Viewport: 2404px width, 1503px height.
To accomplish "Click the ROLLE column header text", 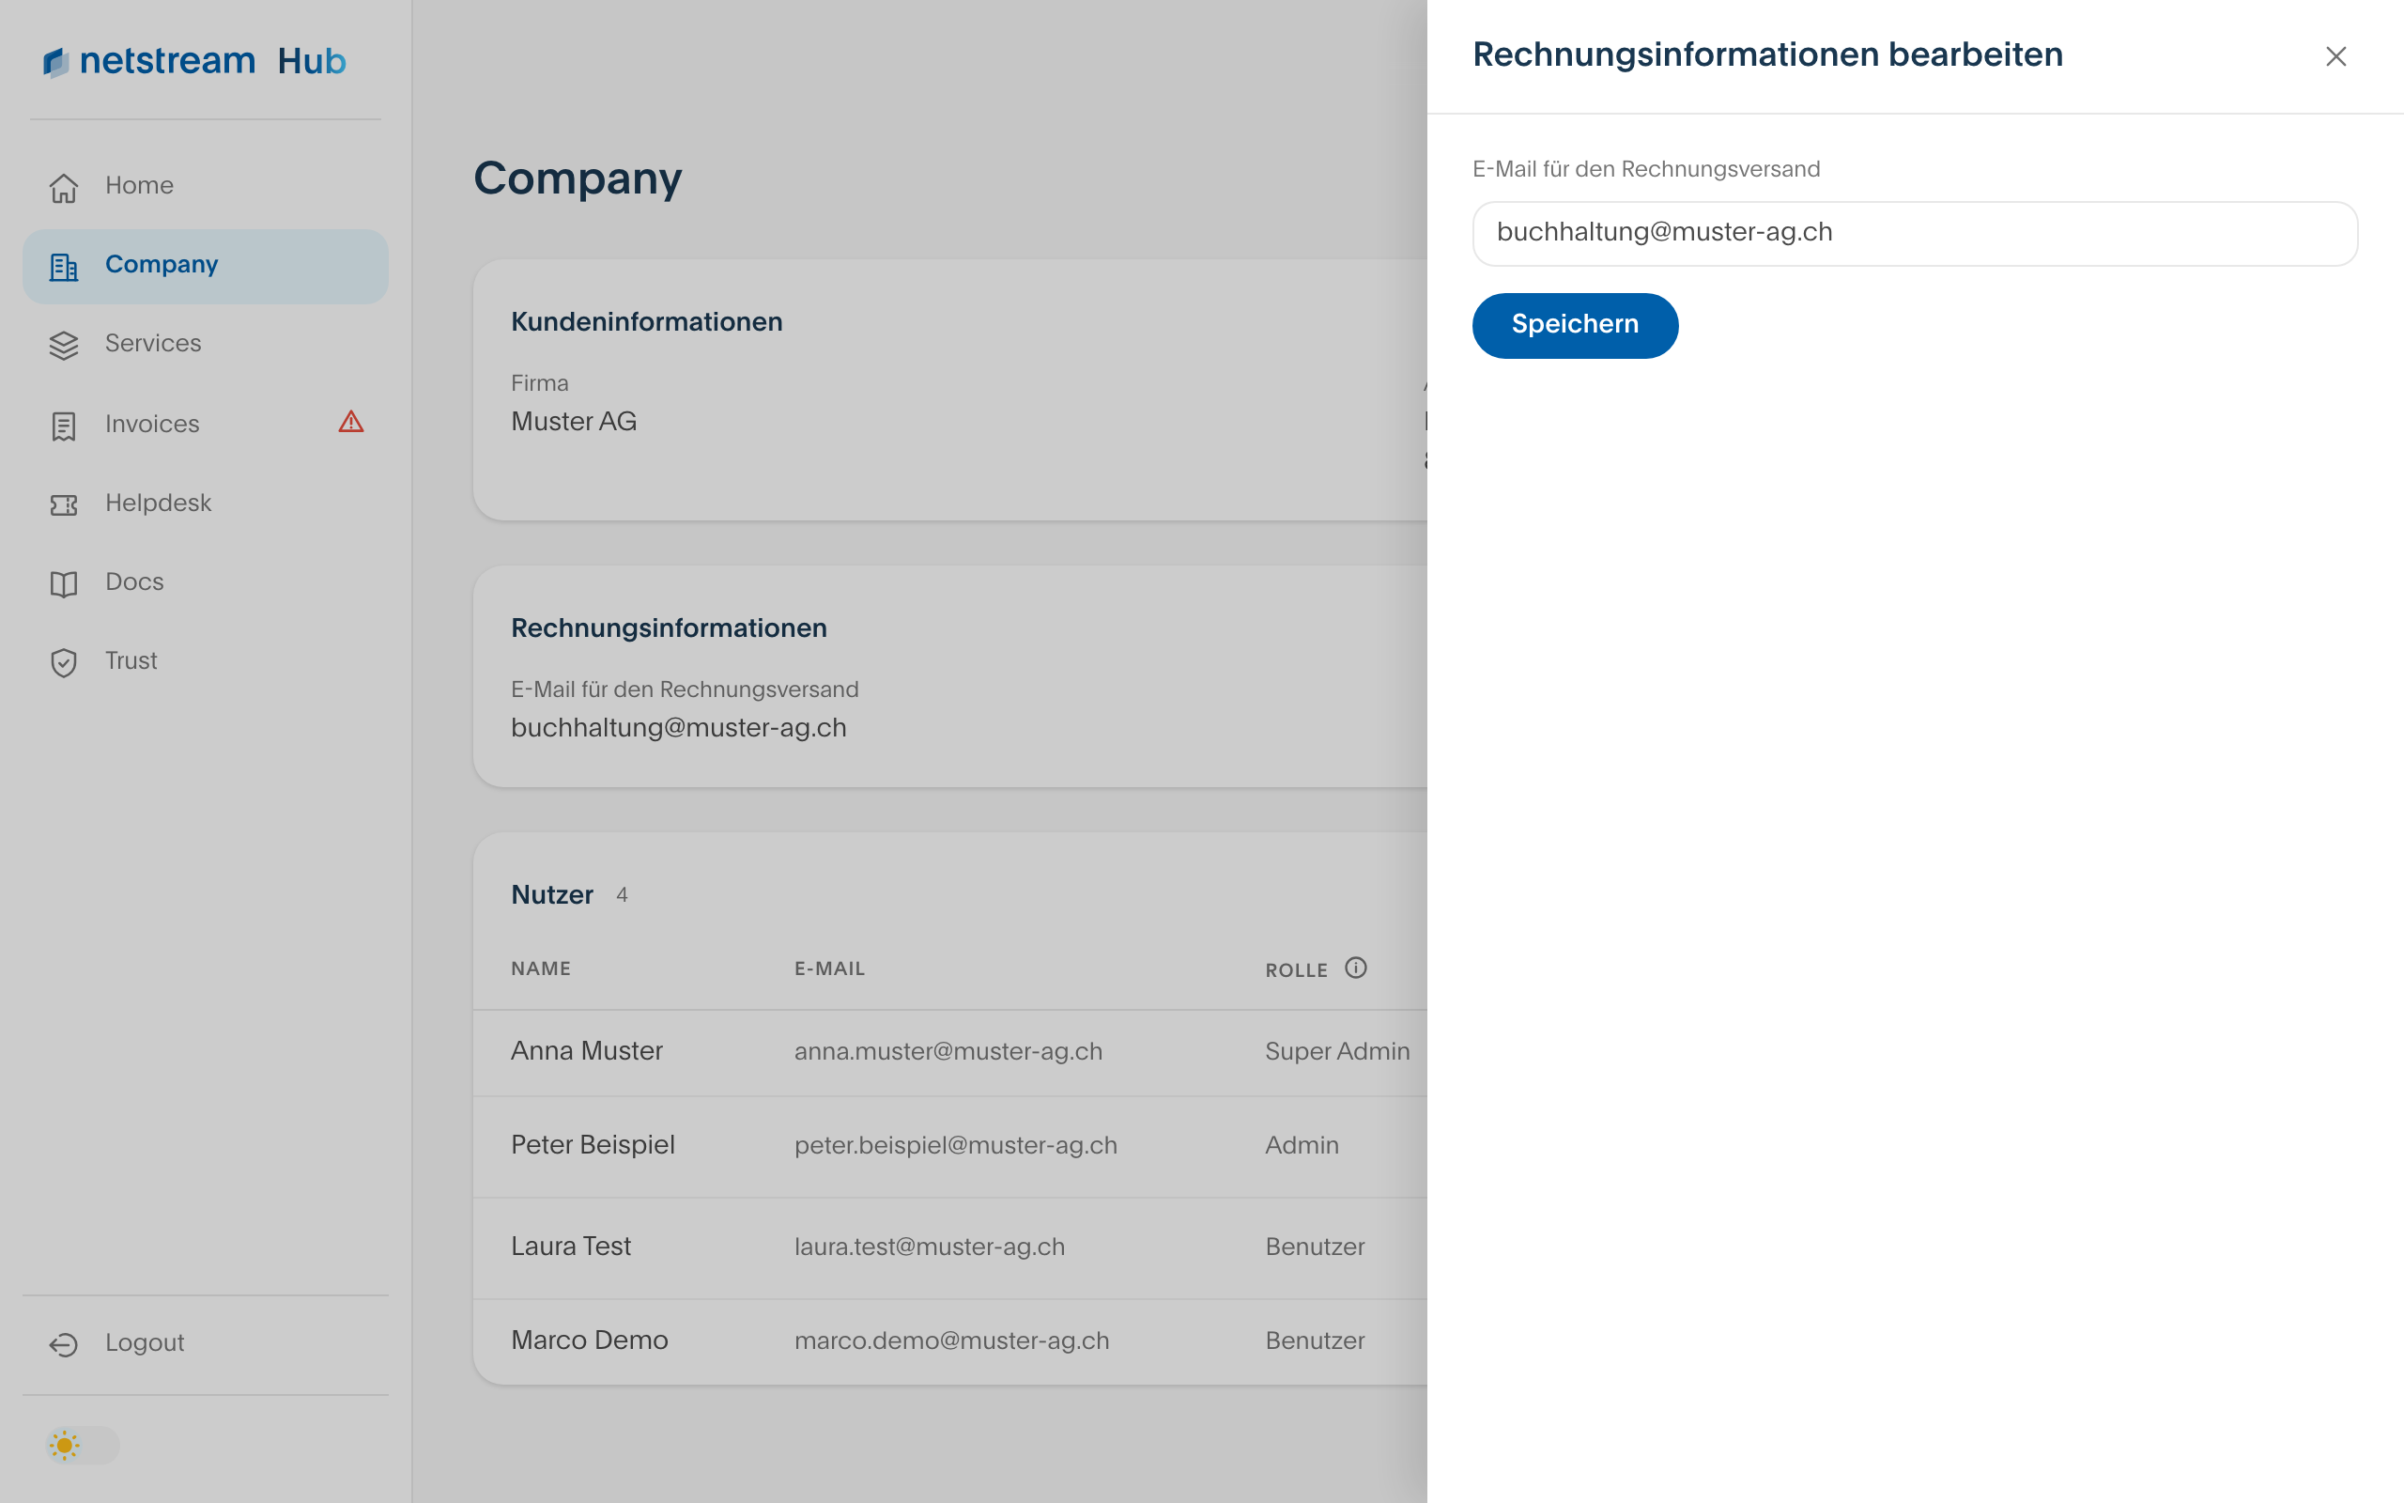I will (x=1296, y=970).
